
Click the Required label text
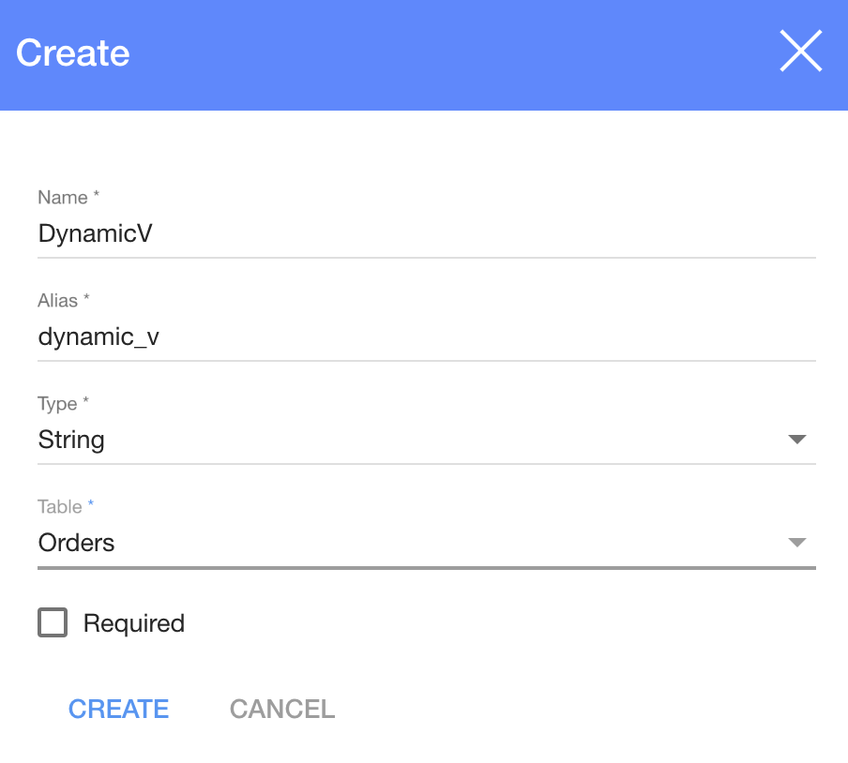pyautogui.click(x=133, y=623)
